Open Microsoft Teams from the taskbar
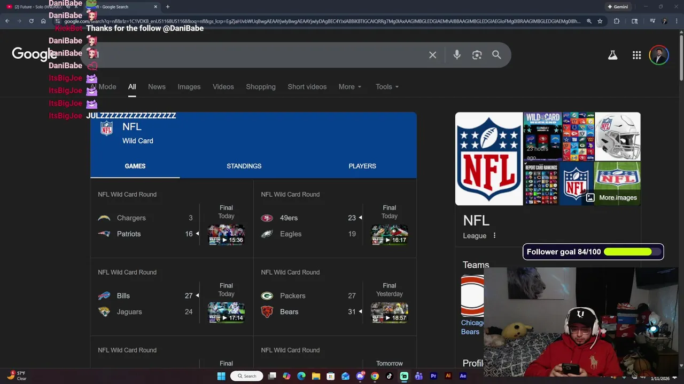The image size is (684, 384). click(x=419, y=376)
